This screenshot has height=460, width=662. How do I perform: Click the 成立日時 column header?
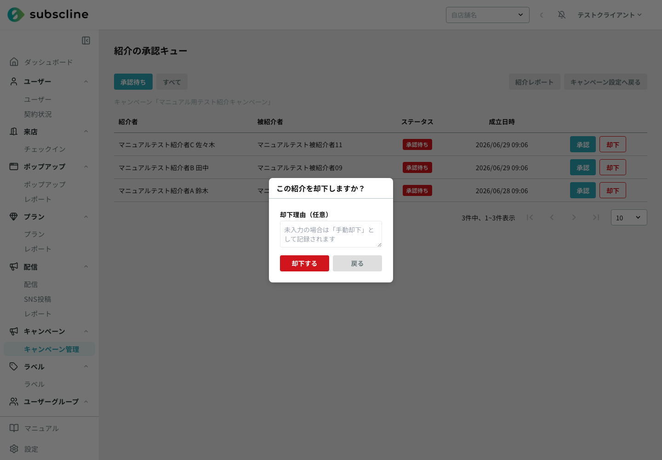click(502, 122)
